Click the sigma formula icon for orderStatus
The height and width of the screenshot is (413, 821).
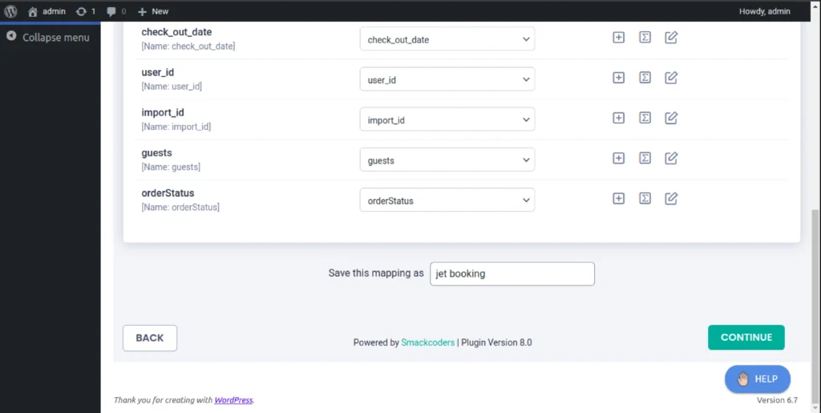click(x=645, y=198)
